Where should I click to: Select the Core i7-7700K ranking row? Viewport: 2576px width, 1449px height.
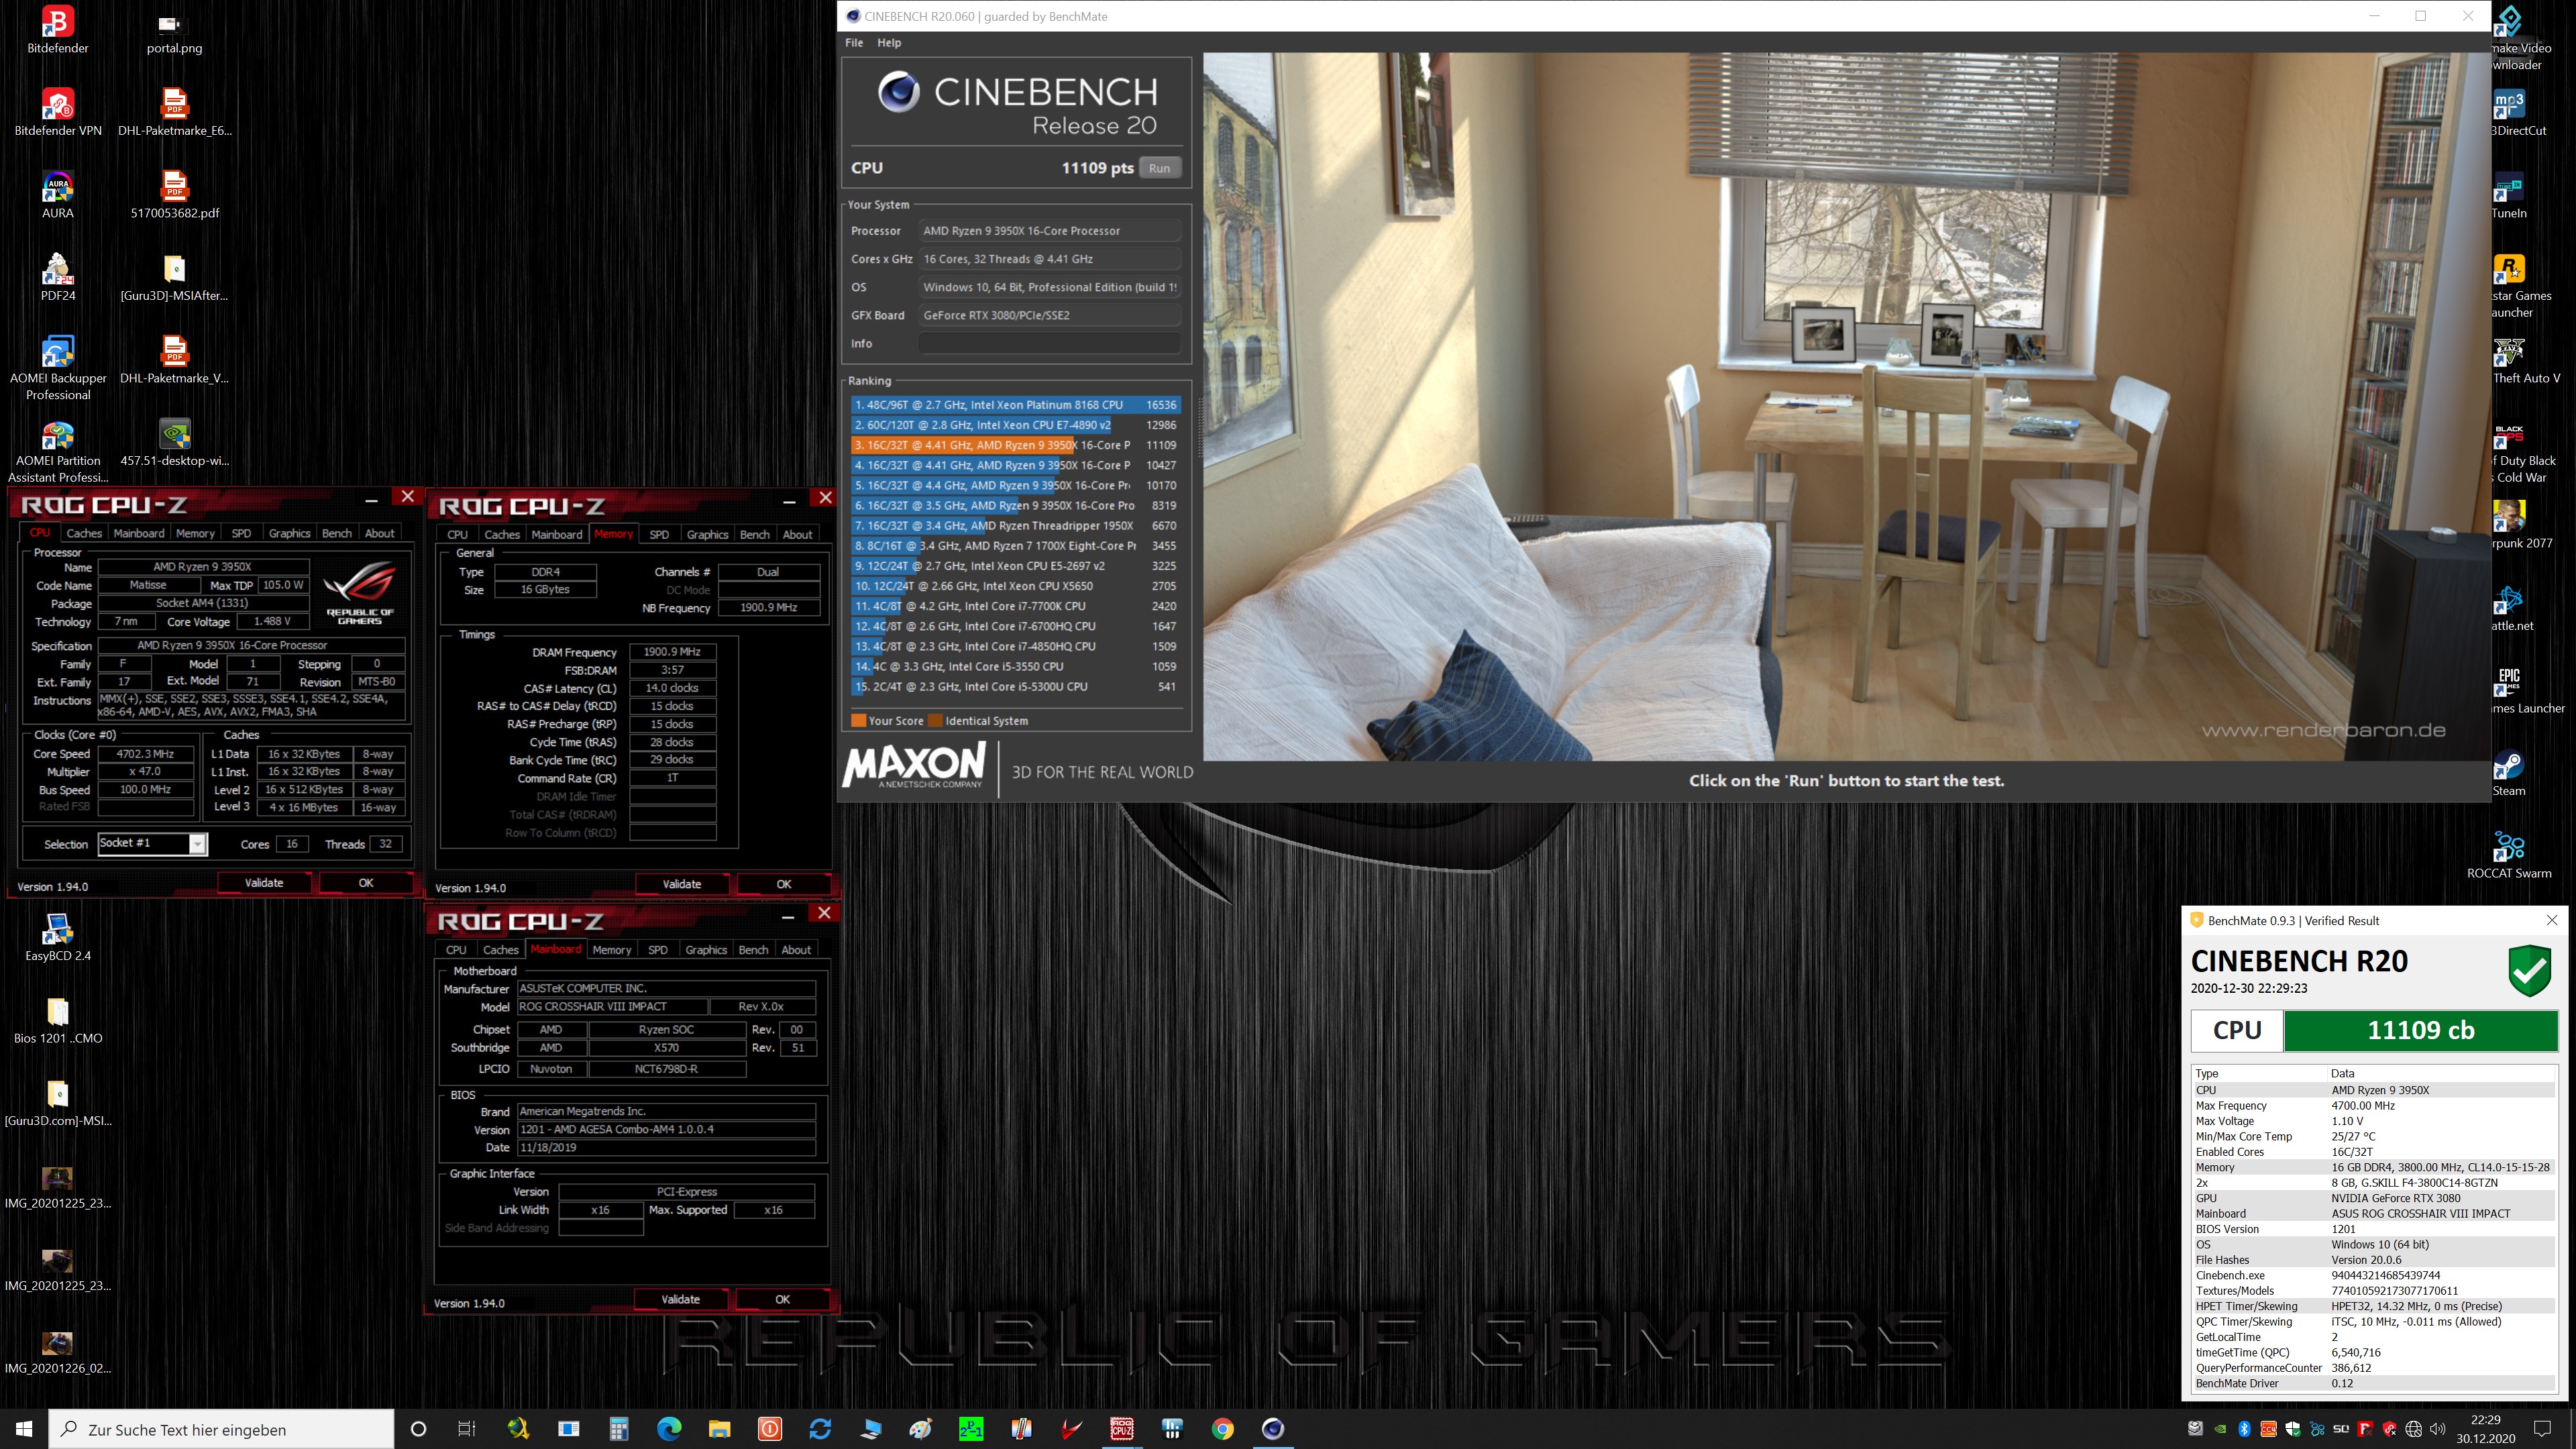coord(1015,606)
